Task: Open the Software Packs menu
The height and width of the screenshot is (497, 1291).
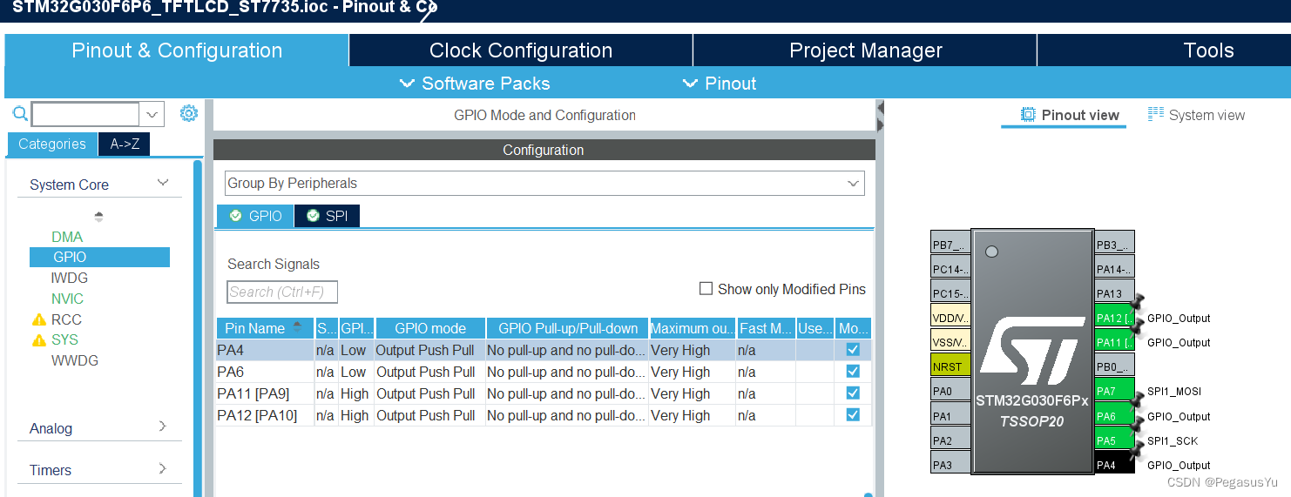Action: 475,84
